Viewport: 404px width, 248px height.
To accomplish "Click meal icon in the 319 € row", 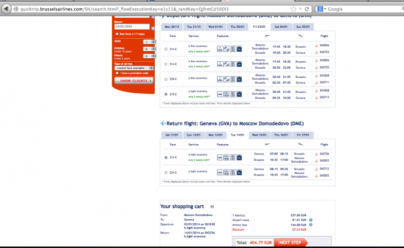I will point(233,94).
